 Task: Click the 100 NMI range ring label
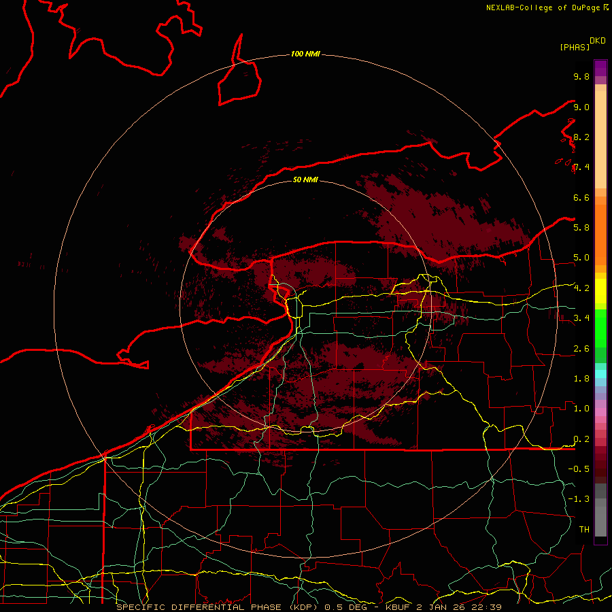[x=305, y=54]
